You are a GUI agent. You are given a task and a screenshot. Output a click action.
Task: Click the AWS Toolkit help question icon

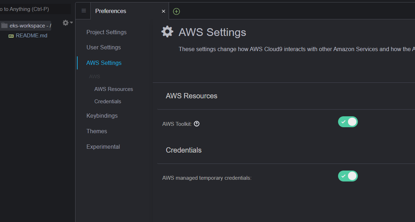[197, 124]
